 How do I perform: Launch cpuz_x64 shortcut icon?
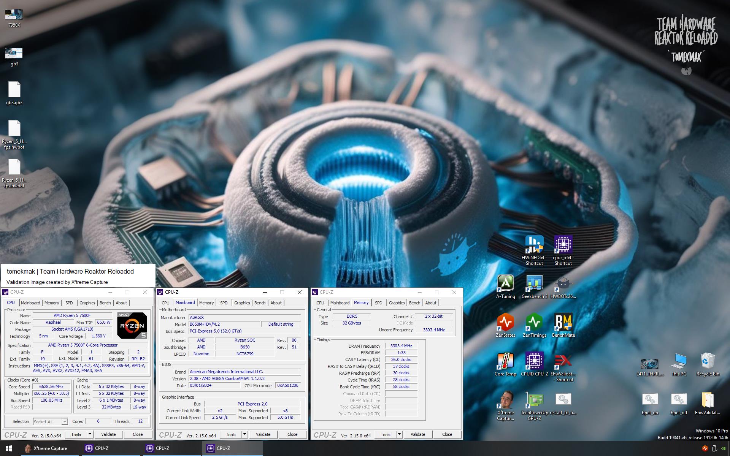563,250
